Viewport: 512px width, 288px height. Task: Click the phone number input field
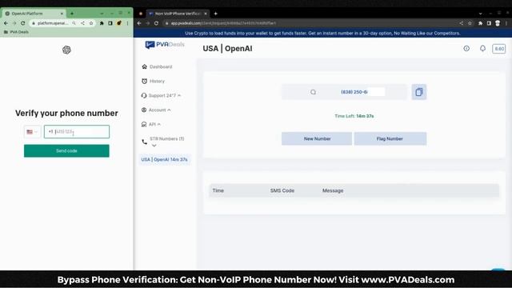point(77,131)
